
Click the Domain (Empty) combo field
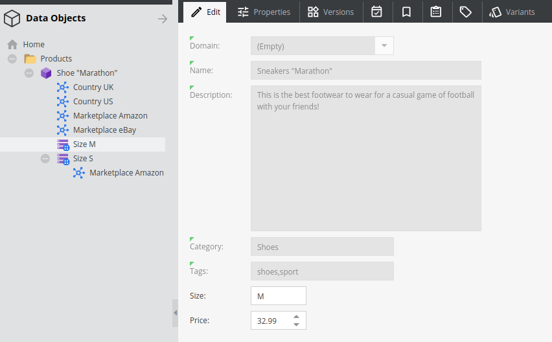click(x=322, y=46)
